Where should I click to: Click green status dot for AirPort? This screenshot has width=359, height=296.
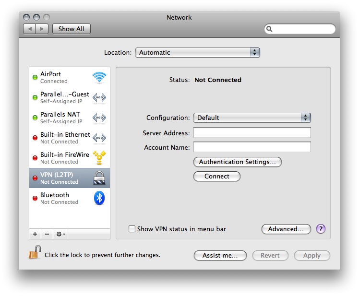35,77
